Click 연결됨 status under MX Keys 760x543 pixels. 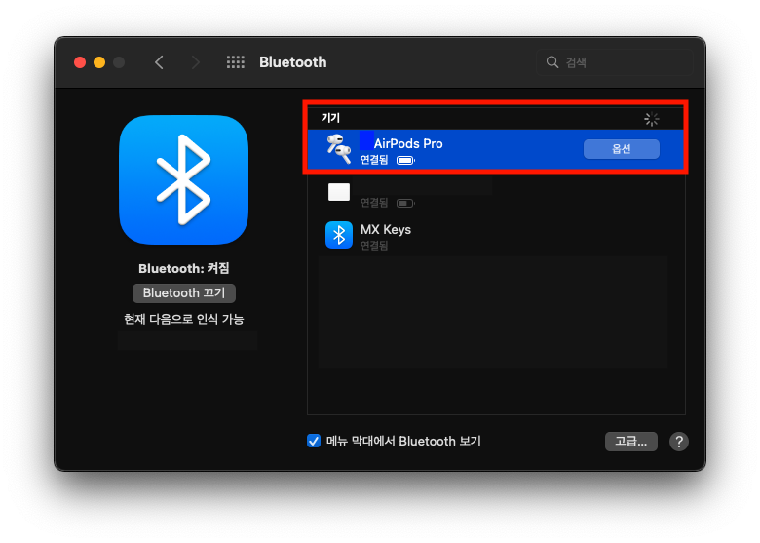click(374, 246)
